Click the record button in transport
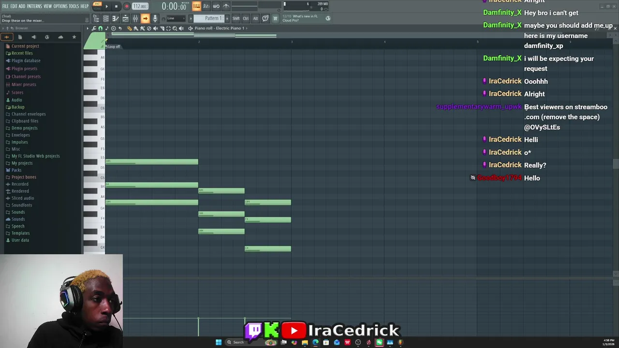The height and width of the screenshot is (348, 619). click(x=127, y=6)
